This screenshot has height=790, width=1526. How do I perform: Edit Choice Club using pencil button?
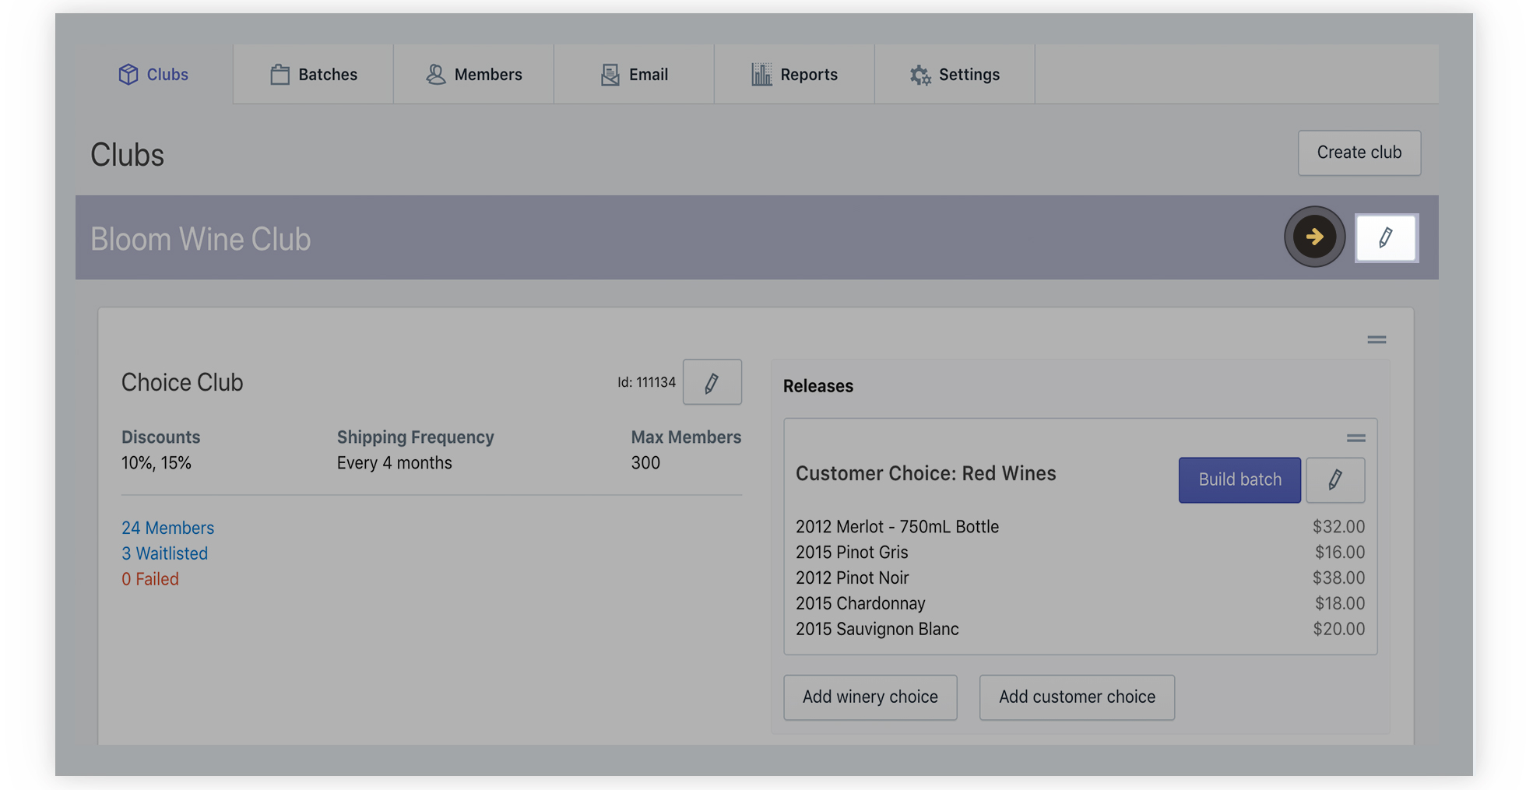coord(712,382)
